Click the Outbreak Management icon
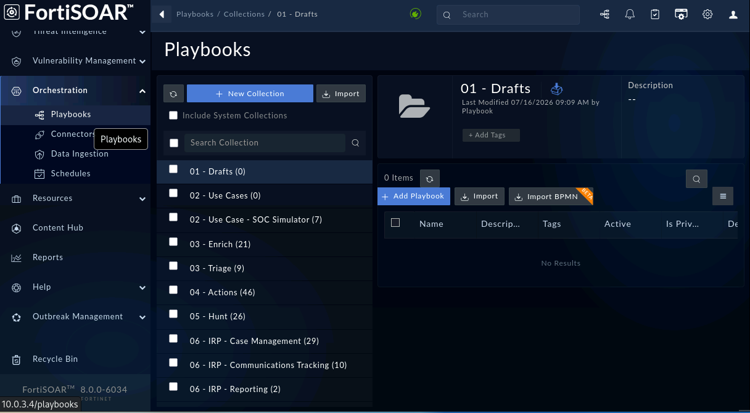The width and height of the screenshot is (750, 413). point(17,317)
